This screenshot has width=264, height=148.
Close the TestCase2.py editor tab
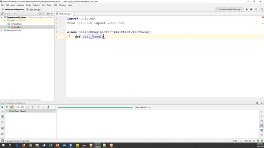[71, 14]
